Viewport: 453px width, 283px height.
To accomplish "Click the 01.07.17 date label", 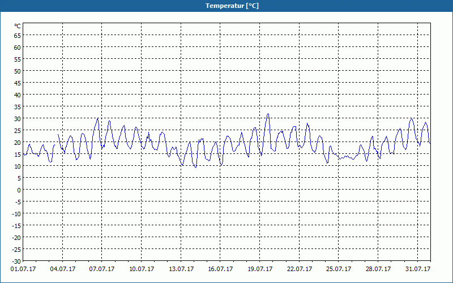I will coord(23,269).
